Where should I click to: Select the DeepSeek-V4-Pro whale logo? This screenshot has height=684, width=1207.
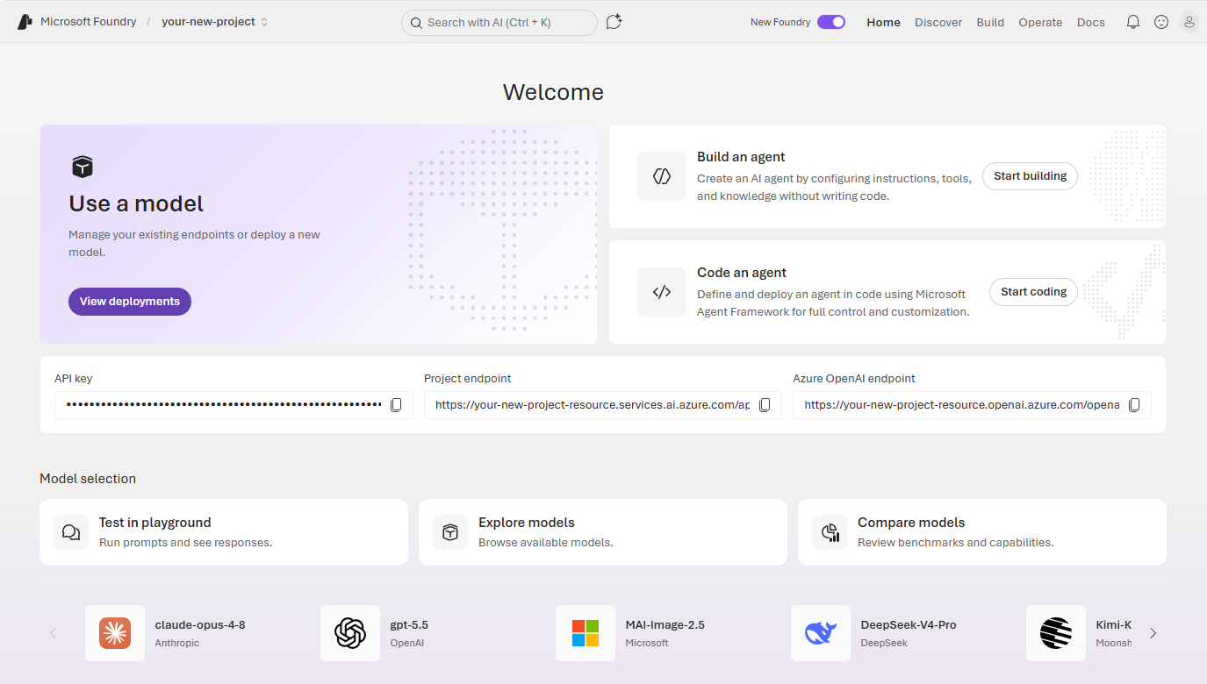click(x=821, y=633)
